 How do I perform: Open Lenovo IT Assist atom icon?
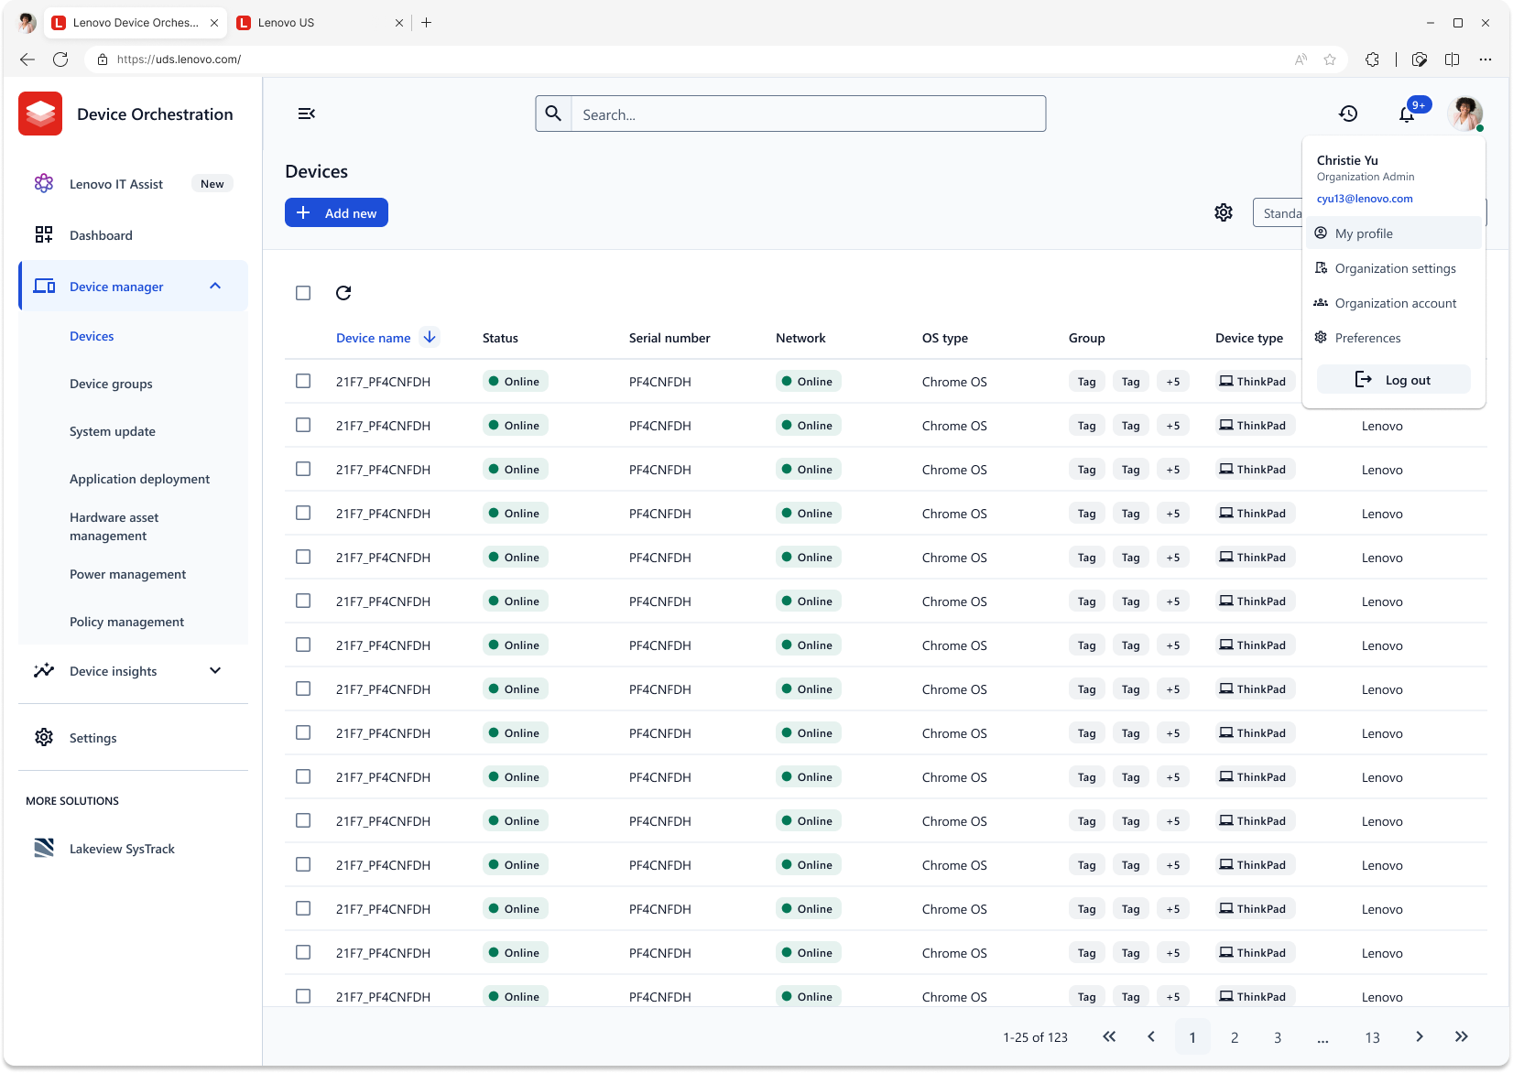tap(44, 183)
